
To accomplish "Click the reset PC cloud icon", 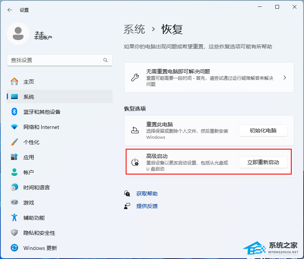I will [135, 130].
